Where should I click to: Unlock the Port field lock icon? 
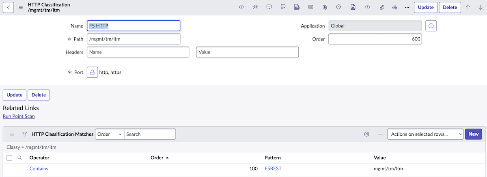tap(92, 72)
